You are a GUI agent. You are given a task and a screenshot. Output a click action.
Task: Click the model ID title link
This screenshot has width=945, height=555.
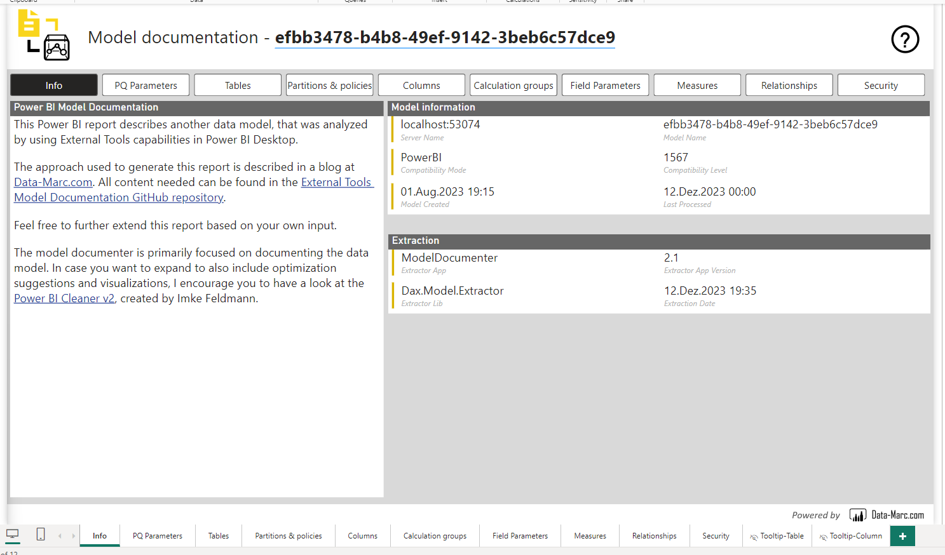(x=445, y=37)
